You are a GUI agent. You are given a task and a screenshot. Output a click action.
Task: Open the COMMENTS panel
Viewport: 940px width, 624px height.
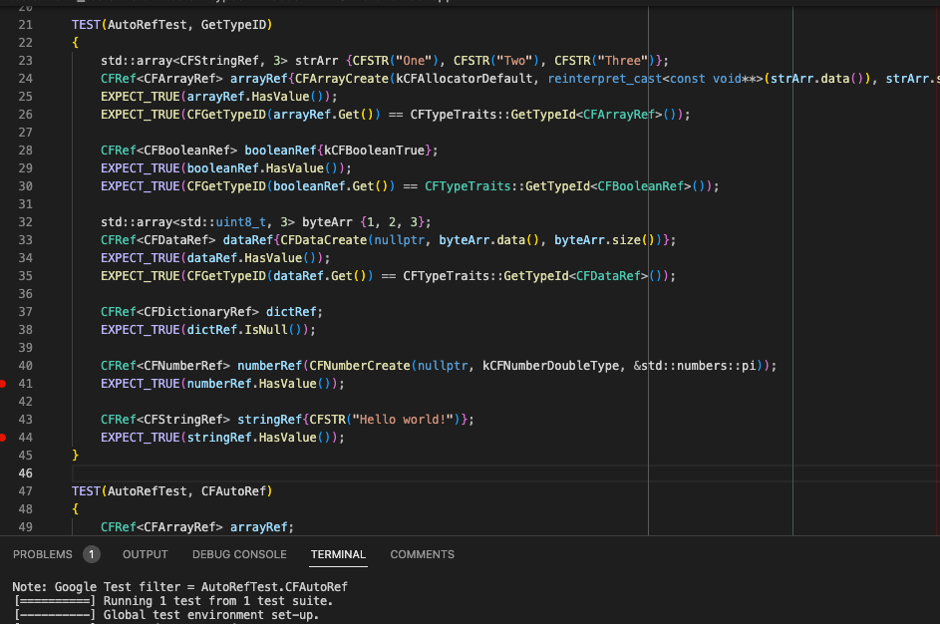[x=422, y=554]
